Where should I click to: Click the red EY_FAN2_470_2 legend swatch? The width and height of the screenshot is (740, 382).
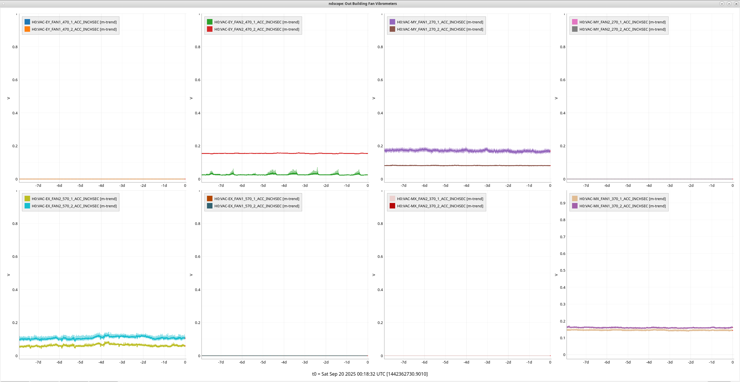[x=210, y=29]
